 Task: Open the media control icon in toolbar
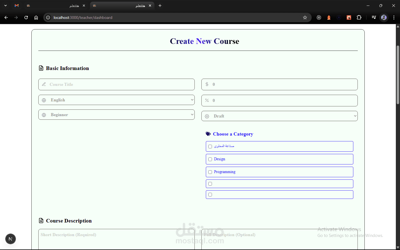(374, 17)
